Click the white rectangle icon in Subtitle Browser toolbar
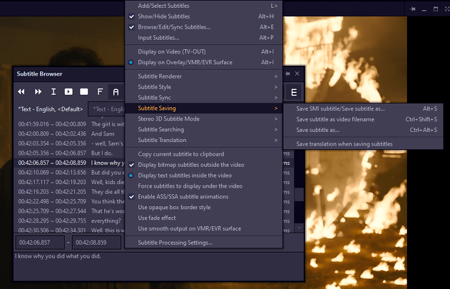 pos(84,92)
